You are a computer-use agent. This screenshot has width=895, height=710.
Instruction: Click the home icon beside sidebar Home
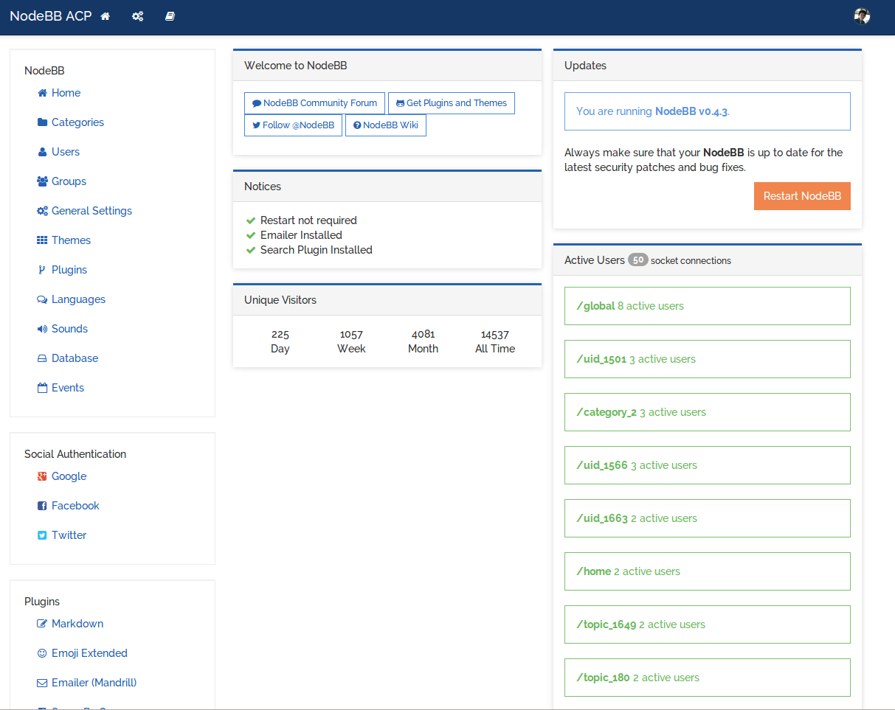click(42, 93)
